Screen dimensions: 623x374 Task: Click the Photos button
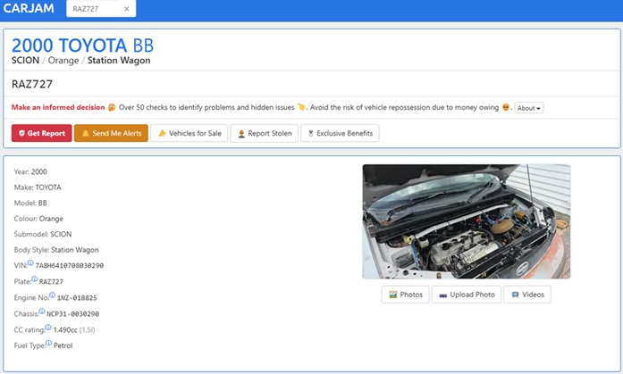point(405,295)
